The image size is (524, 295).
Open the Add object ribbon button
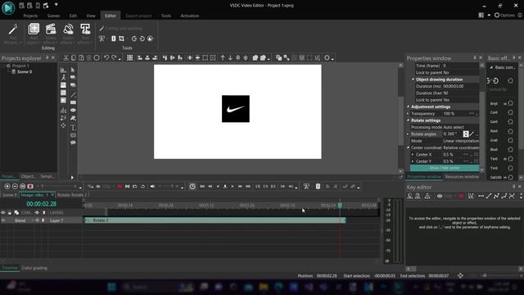pos(34,34)
